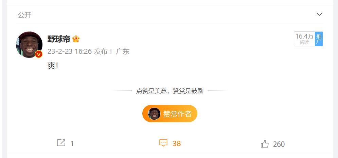The width and height of the screenshot is (338, 158).
Task: Click the 发布于 广东 location text
Action: click(112, 51)
